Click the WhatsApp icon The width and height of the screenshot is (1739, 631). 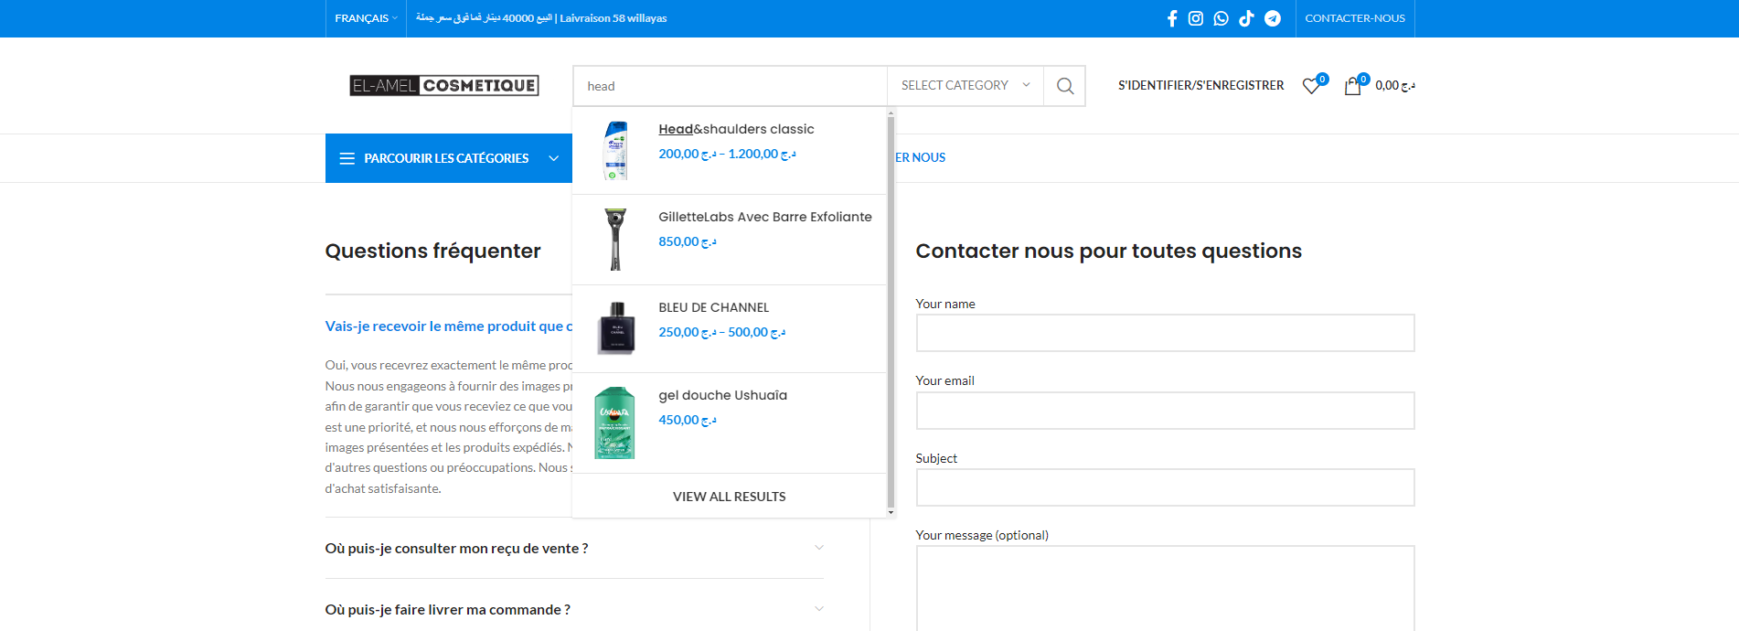tap(1221, 18)
